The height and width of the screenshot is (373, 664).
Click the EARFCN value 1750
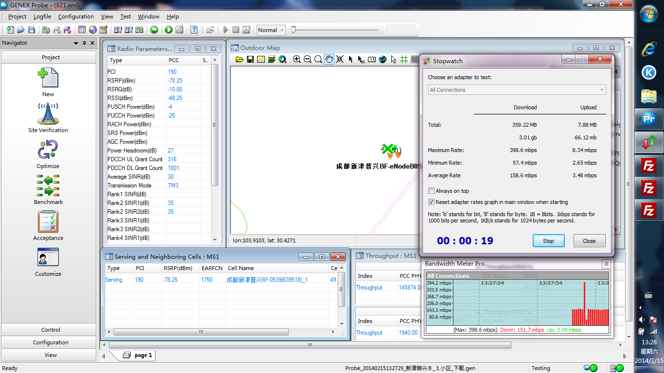[207, 280]
